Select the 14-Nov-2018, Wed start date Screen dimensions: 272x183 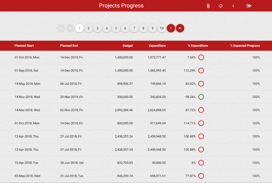click(27, 97)
